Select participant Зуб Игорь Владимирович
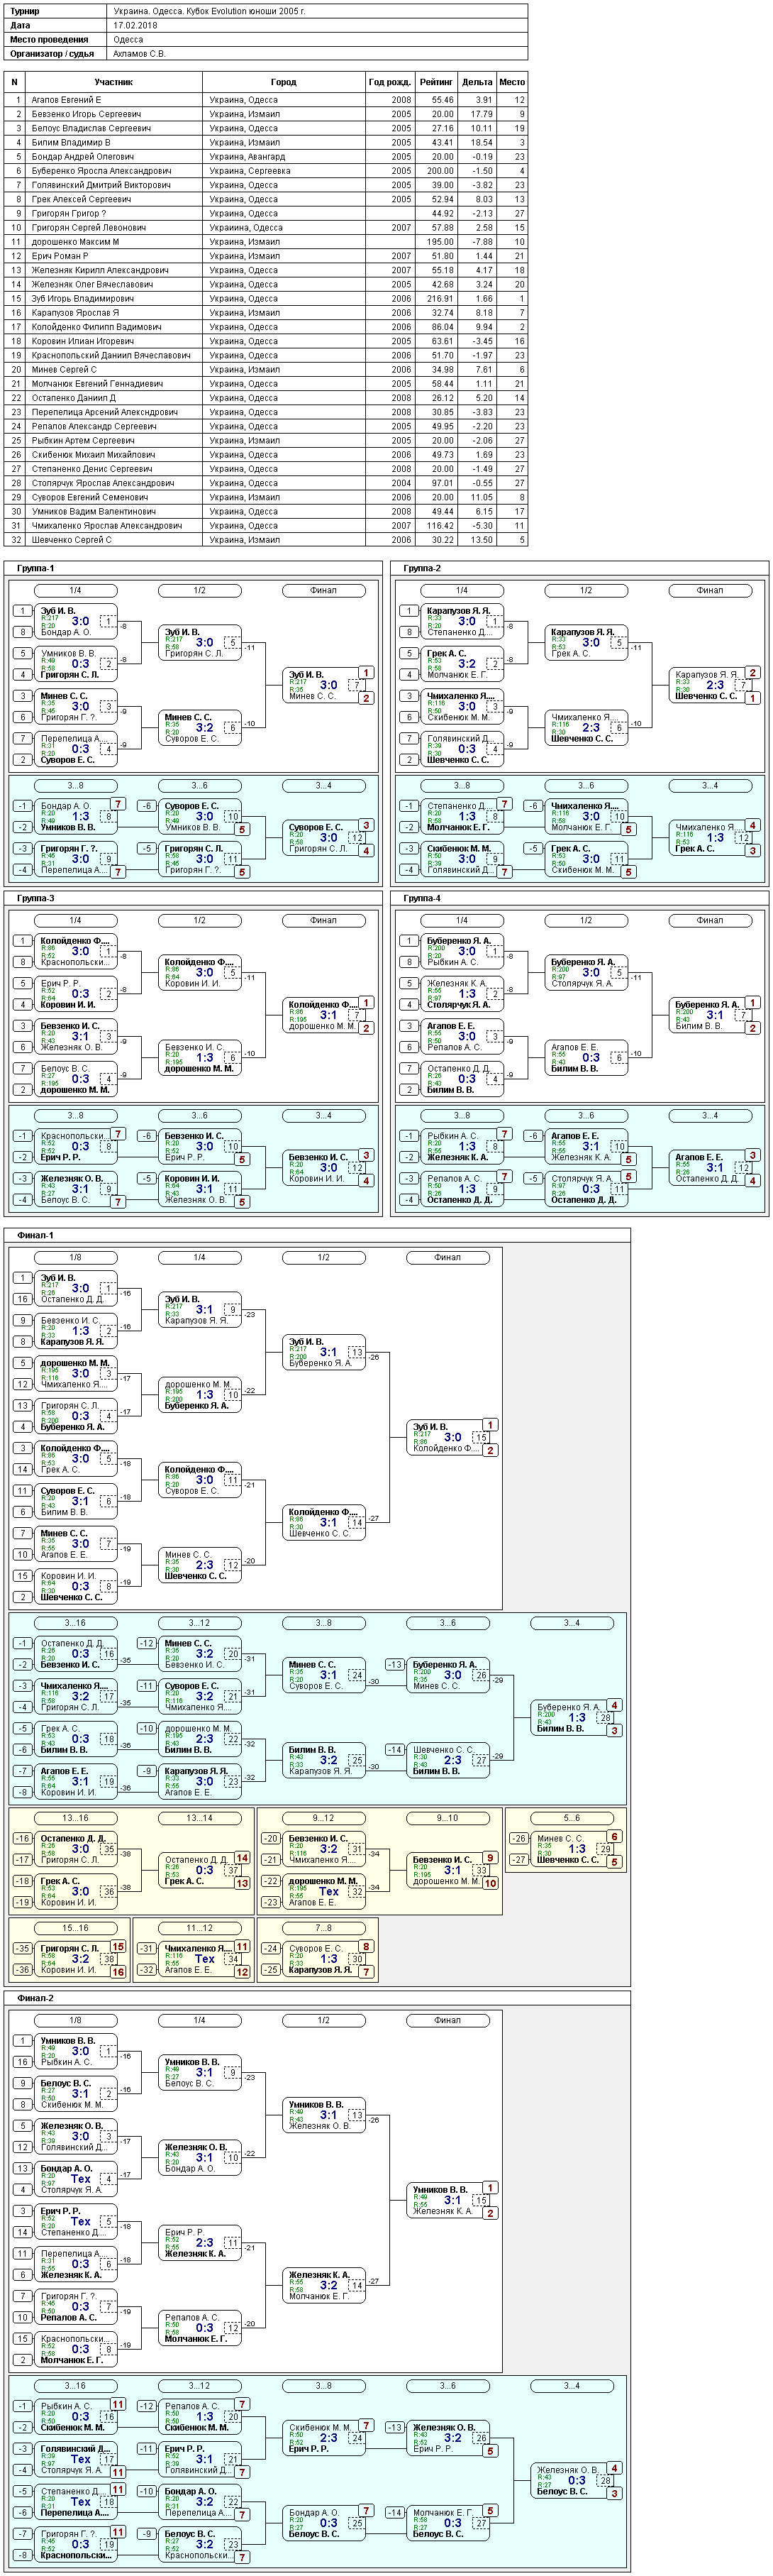The image size is (773, 2576). (82, 298)
